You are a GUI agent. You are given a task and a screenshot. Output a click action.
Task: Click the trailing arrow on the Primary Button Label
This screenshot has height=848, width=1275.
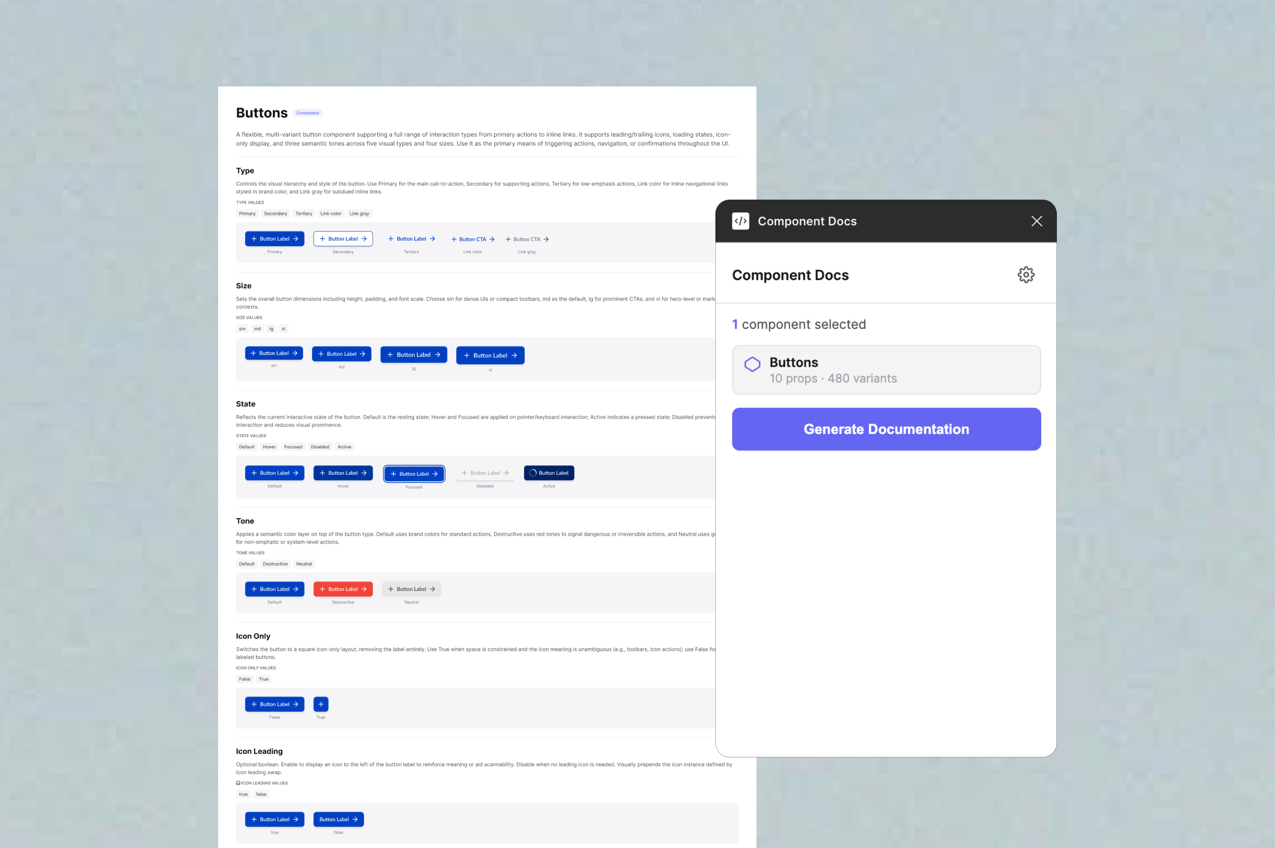297,238
